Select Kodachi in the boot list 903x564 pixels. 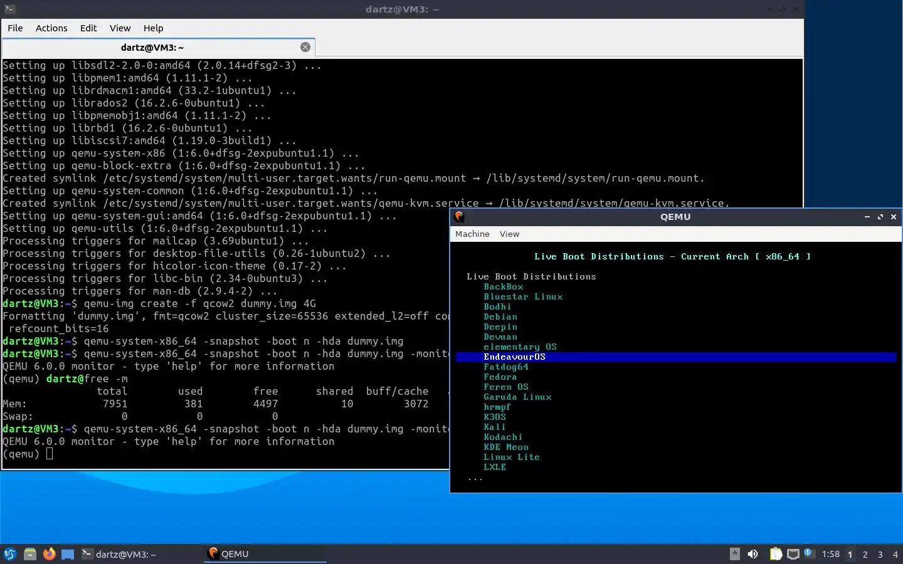503,437
